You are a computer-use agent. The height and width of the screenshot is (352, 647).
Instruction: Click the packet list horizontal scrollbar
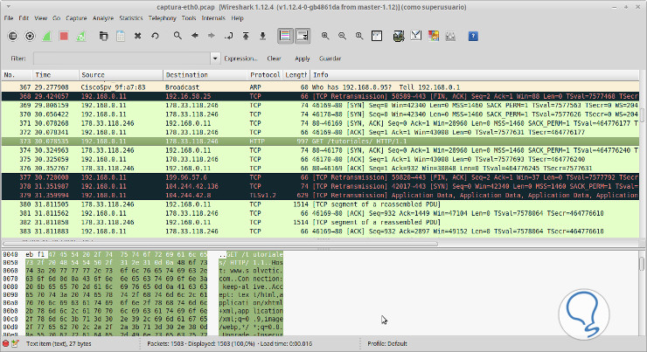click(x=220, y=244)
